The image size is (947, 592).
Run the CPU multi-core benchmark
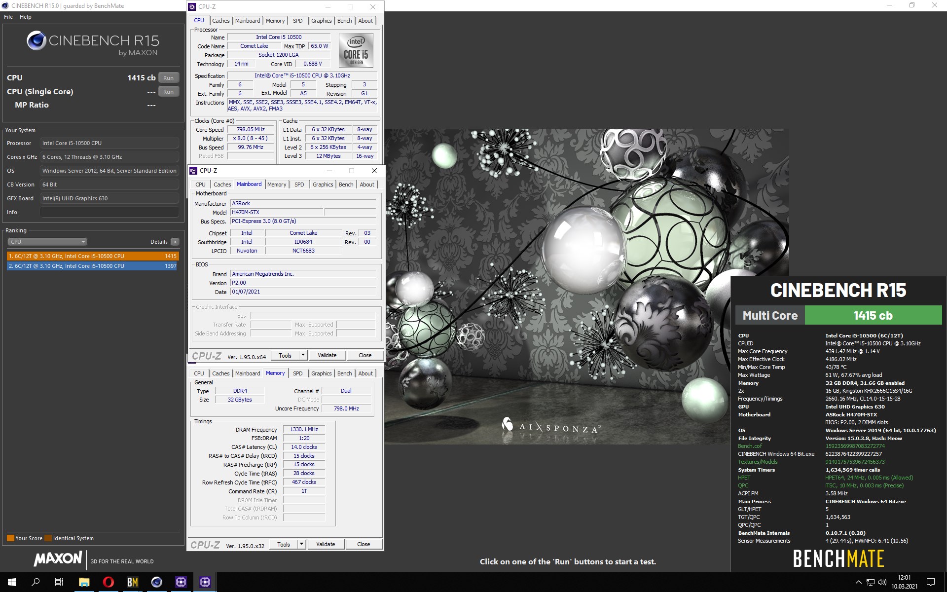(x=168, y=78)
